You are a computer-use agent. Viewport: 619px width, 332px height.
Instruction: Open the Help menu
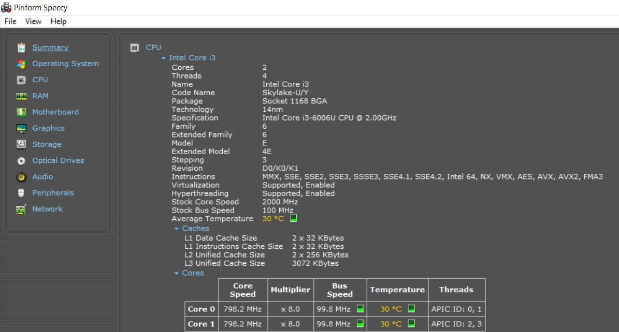coord(59,21)
